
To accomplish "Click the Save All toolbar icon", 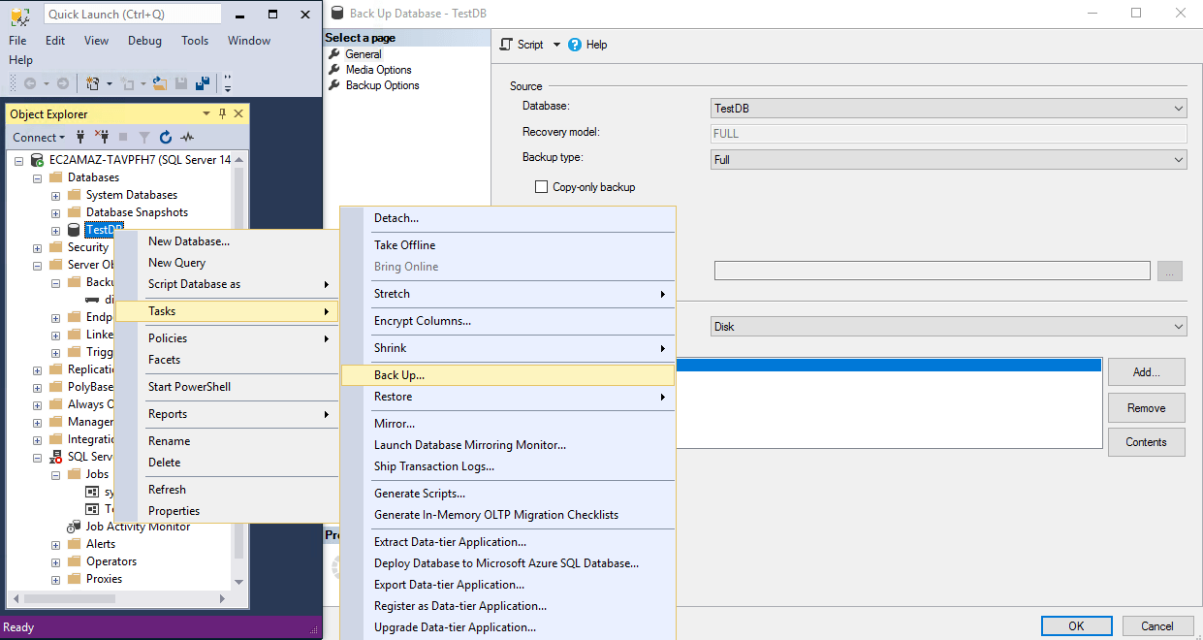I will [203, 83].
